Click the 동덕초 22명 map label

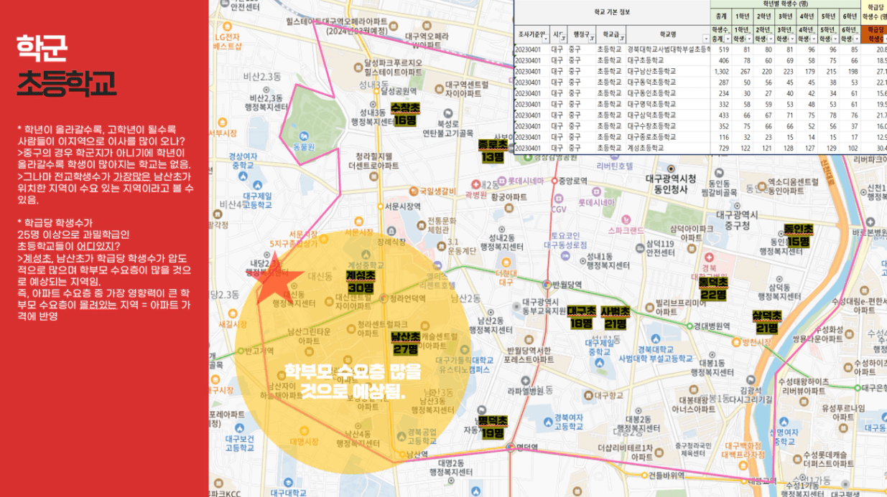[x=713, y=288]
